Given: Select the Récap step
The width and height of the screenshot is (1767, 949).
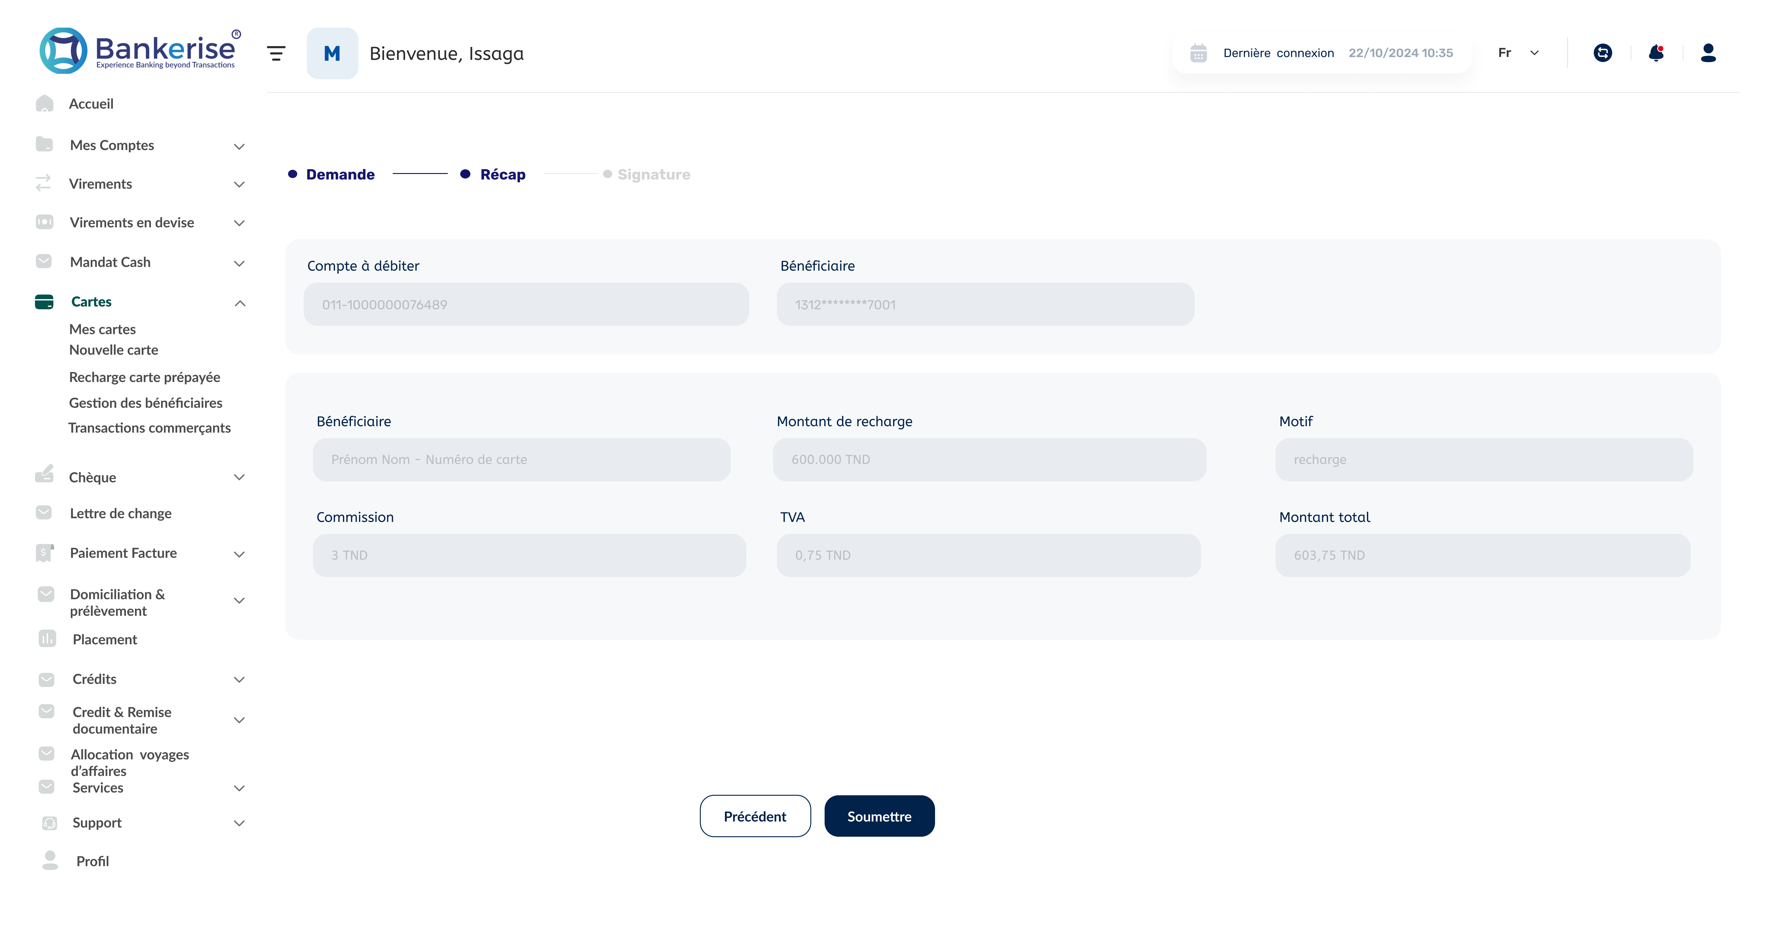Looking at the screenshot, I should 503,174.
